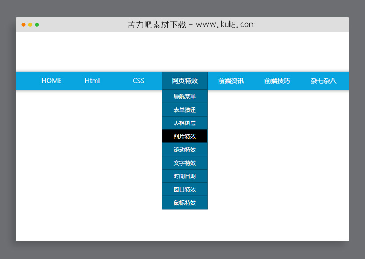Open the HOME navigation item
365x259 pixels.
coord(52,81)
